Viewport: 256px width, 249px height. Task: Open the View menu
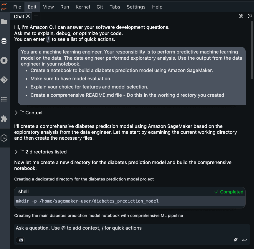(48, 7)
